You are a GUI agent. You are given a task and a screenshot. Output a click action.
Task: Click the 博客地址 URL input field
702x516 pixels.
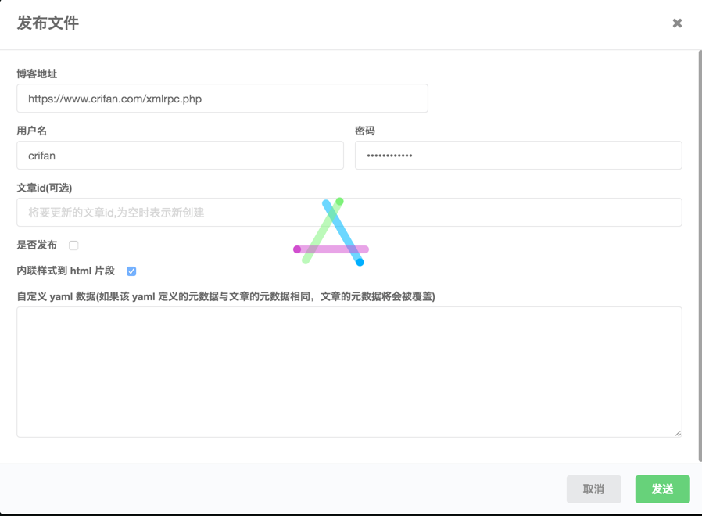pos(222,98)
